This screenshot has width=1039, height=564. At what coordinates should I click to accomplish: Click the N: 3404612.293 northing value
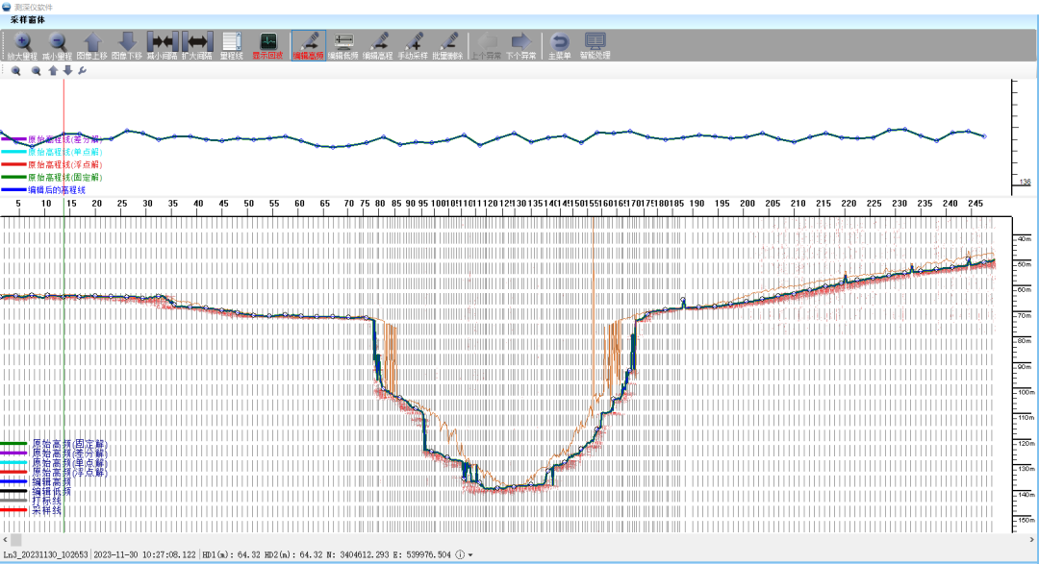click(x=359, y=554)
